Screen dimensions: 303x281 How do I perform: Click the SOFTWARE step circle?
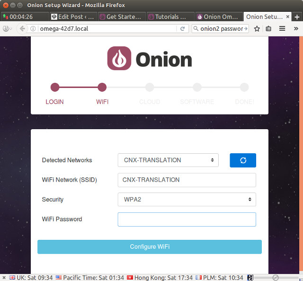197,88
